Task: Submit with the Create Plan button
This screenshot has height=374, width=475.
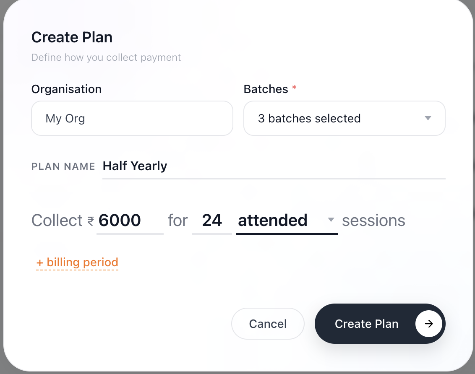Action: click(x=380, y=324)
